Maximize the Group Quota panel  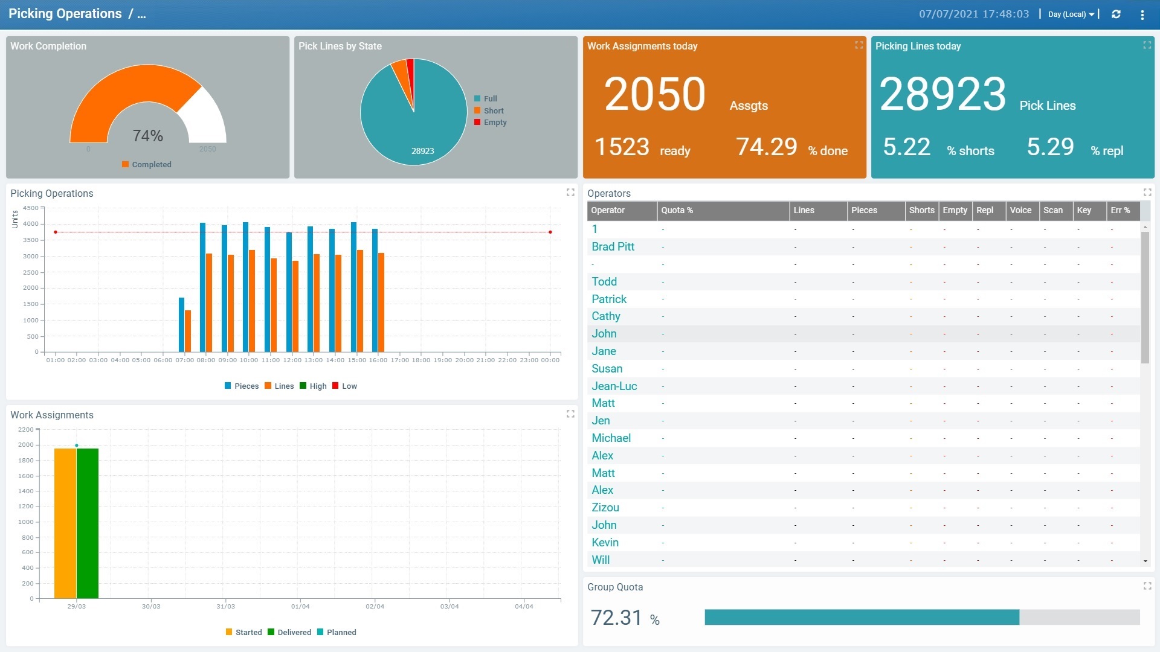pos(1147,586)
